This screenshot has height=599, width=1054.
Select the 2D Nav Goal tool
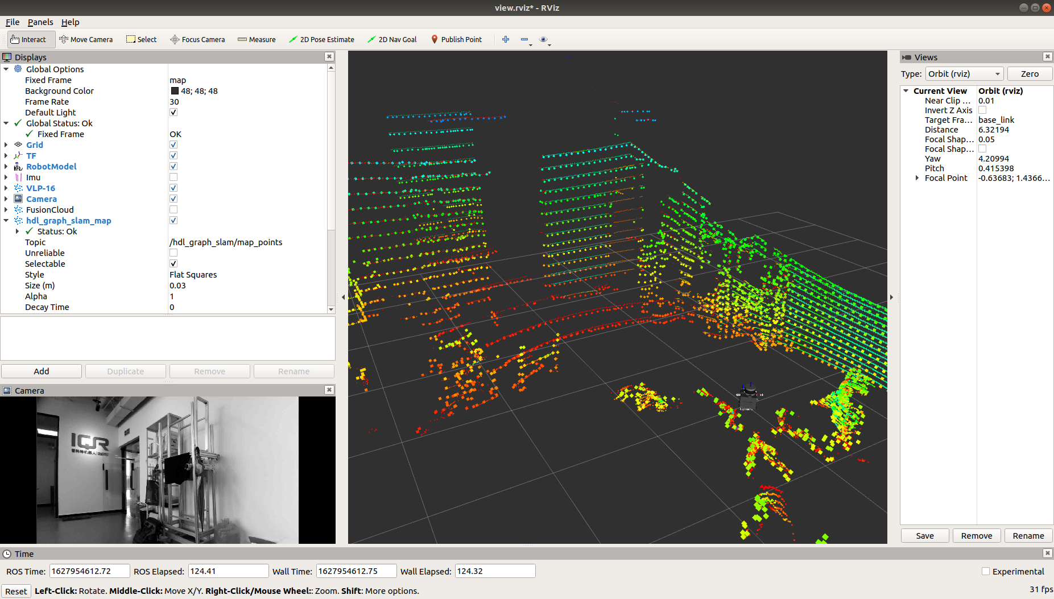coord(392,39)
